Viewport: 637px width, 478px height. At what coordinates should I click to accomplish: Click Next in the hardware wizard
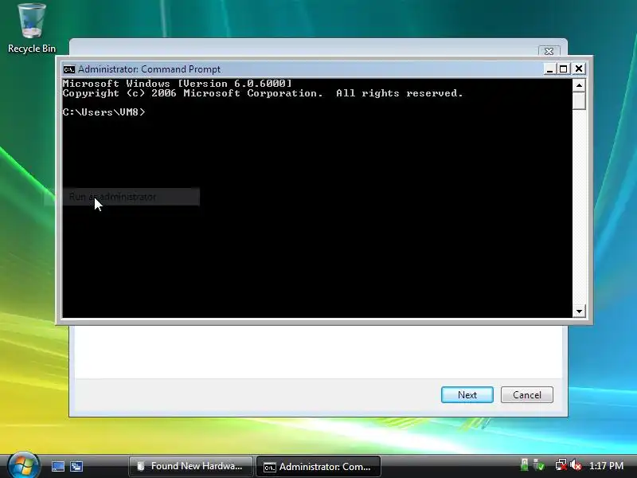click(467, 394)
